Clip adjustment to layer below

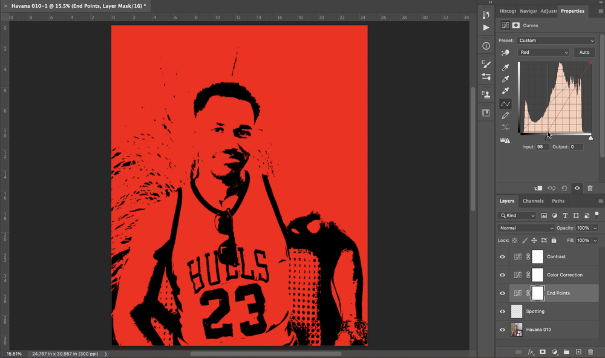click(538, 188)
